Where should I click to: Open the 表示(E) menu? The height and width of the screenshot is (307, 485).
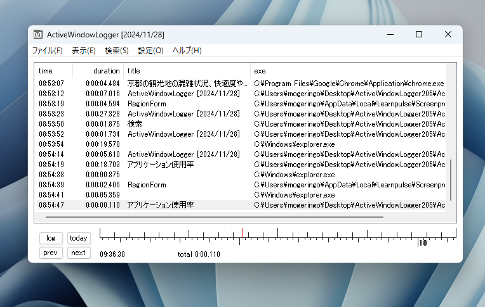coord(84,51)
